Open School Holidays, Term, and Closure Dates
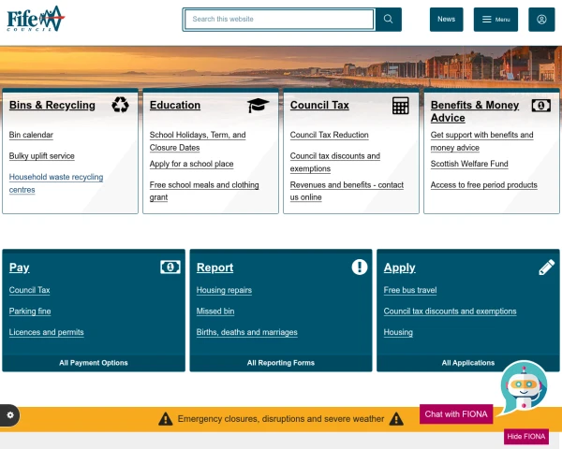This screenshot has height=449, width=562. (x=198, y=141)
